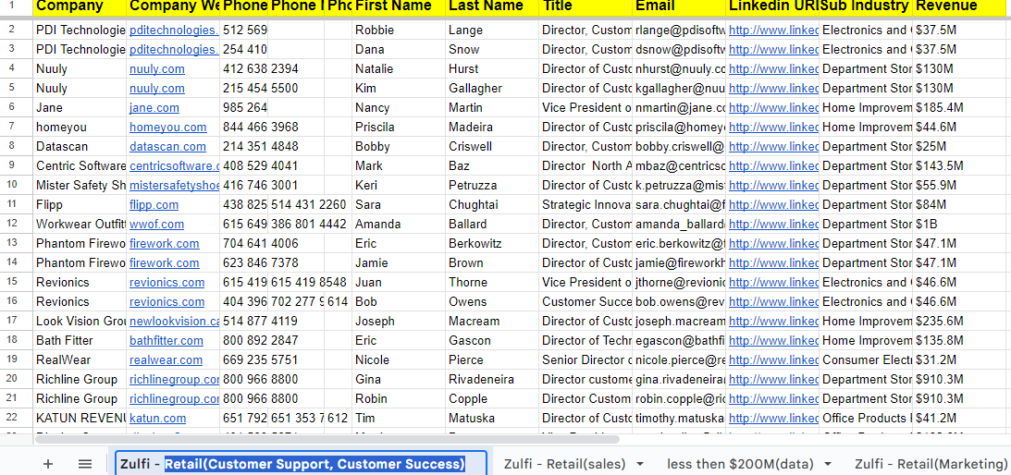Click revenue cell '$84M'

[x=961, y=204]
